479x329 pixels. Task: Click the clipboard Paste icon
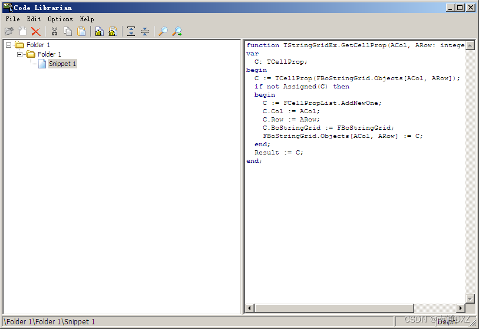pos(81,31)
